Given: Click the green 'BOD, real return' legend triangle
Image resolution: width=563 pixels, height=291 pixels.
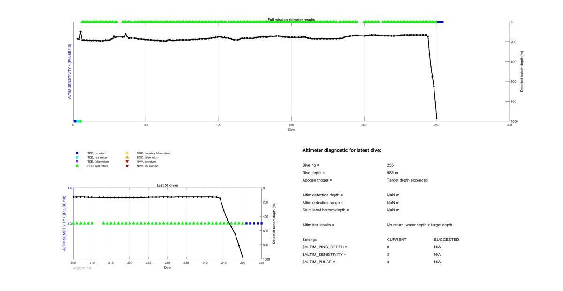Looking at the screenshot, I should 77,166.
